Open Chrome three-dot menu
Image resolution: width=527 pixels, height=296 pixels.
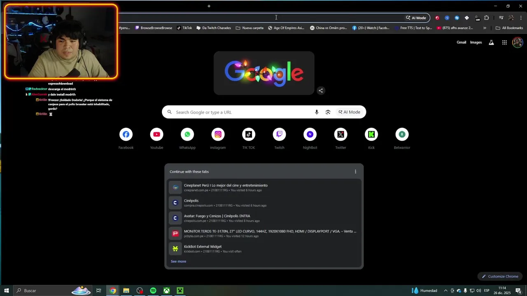(521, 18)
